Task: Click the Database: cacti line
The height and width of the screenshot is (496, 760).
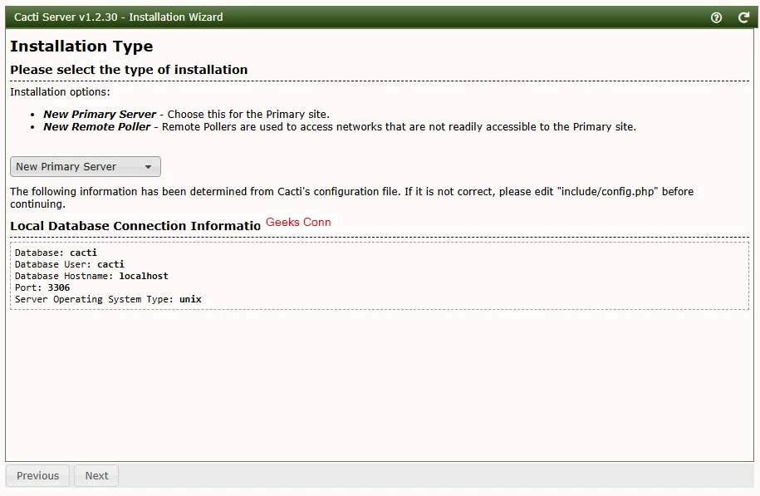Action: coord(56,253)
